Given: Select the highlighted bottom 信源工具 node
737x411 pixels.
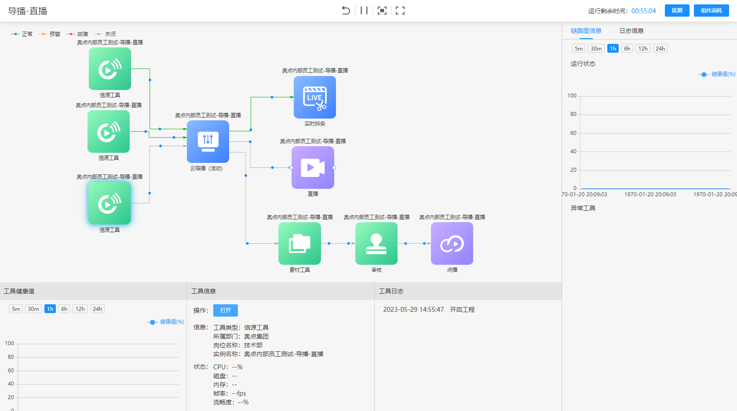Looking at the screenshot, I should click(109, 203).
